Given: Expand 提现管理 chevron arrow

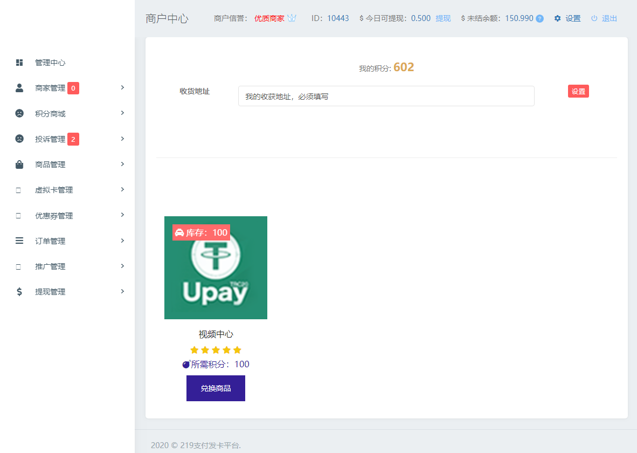Looking at the screenshot, I should tap(122, 291).
